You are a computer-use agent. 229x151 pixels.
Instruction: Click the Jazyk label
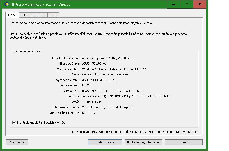[76, 74]
